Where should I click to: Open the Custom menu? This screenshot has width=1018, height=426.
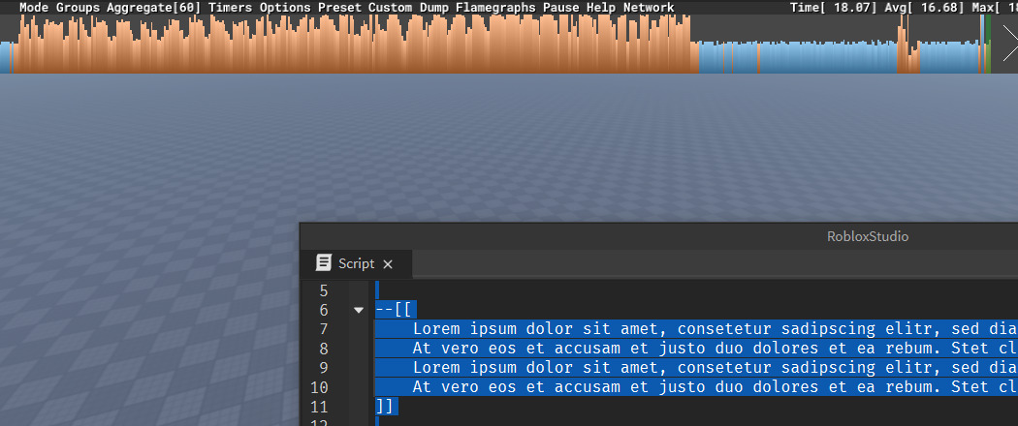point(390,8)
